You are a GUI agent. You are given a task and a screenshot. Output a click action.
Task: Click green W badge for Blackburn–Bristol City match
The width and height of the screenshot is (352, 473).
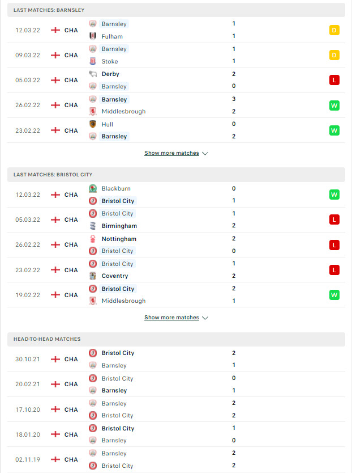(x=334, y=195)
